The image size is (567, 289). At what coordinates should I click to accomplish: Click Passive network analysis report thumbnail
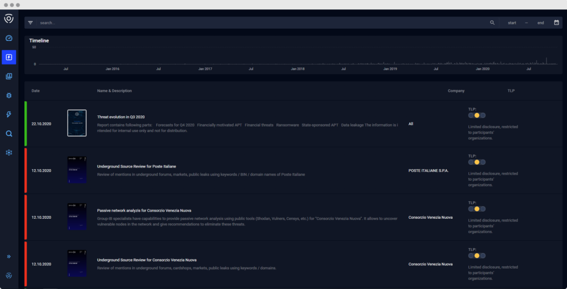click(77, 217)
